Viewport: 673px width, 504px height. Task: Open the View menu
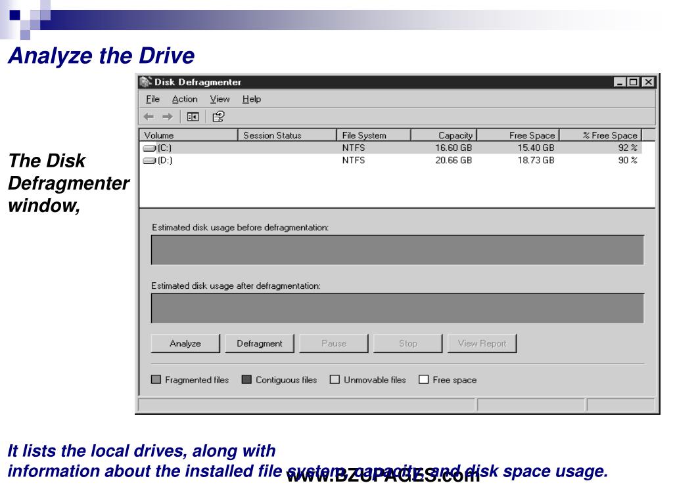[220, 99]
